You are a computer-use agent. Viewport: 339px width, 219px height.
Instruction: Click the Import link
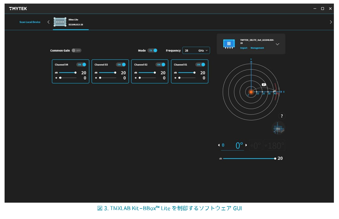tap(244, 48)
